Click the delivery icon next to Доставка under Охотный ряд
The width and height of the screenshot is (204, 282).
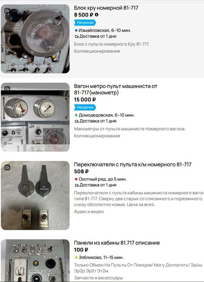[76, 185]
